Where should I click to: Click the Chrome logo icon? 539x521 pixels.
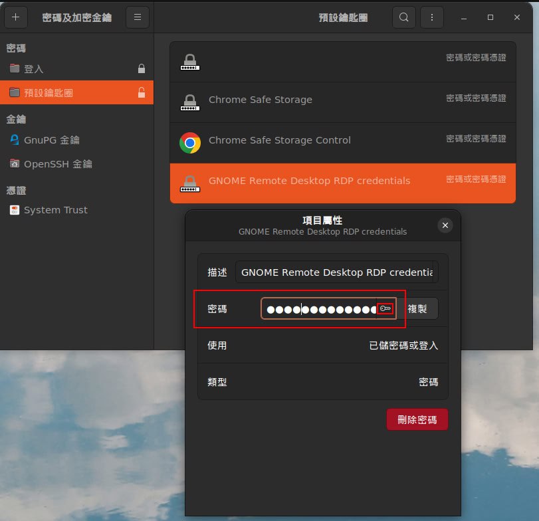click(190, 143)
